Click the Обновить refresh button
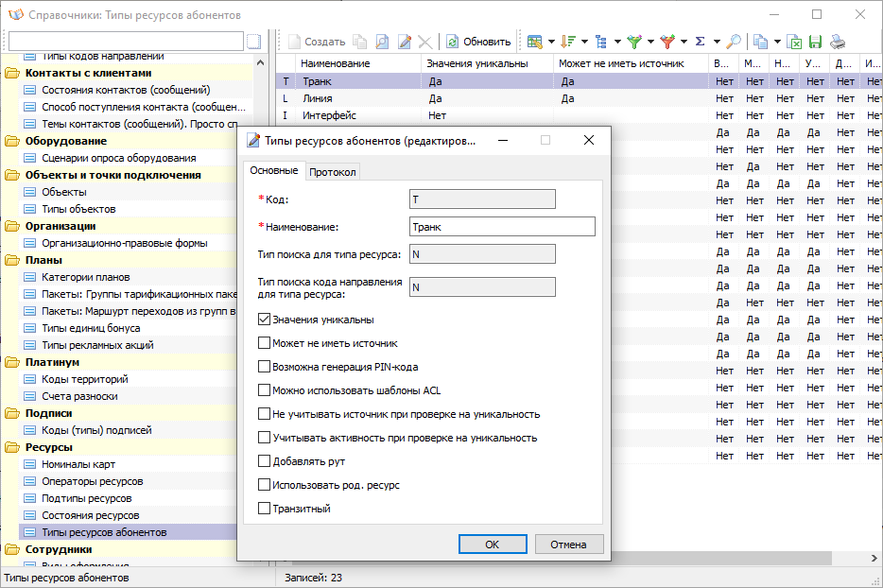This screenshot has height=588, width=883. pyautogui.click(x=478, y=42)
